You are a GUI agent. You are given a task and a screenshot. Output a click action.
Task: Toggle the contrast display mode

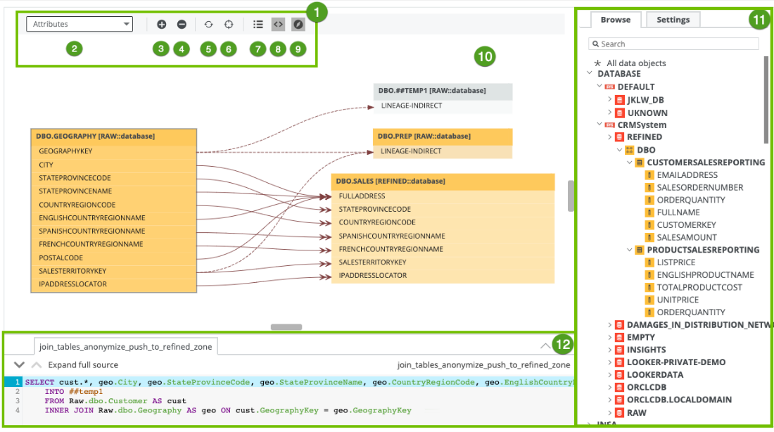pyautogui.click(x=298, y=23)
